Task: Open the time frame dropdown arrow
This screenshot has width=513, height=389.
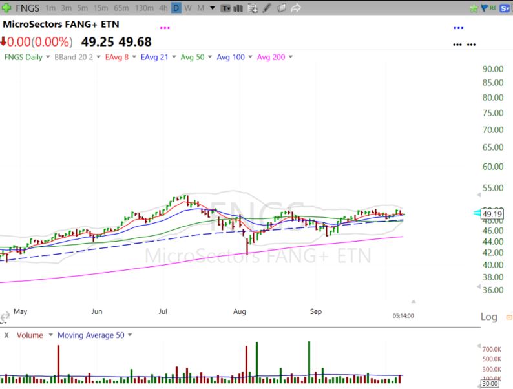Action: 213,8
